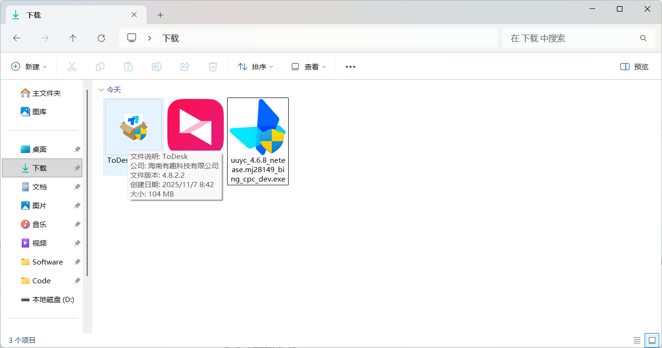Click the Delete icon in the toolbar
Viewport: 662px width, 348px height.
point(213,66)
